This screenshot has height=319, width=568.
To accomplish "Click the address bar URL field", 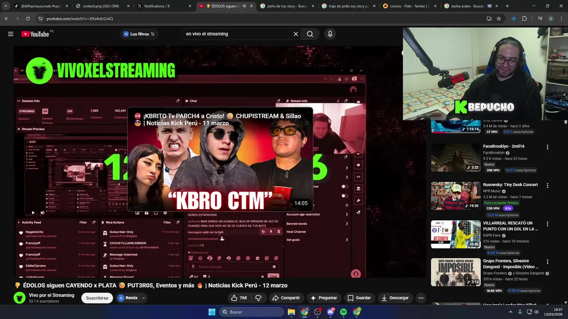I will (x=262, y=19).
